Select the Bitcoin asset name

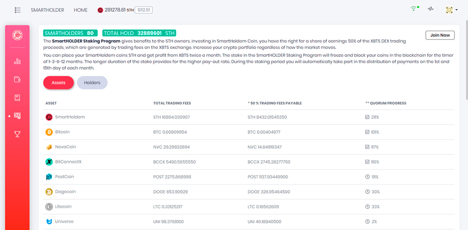coord(62,132)
